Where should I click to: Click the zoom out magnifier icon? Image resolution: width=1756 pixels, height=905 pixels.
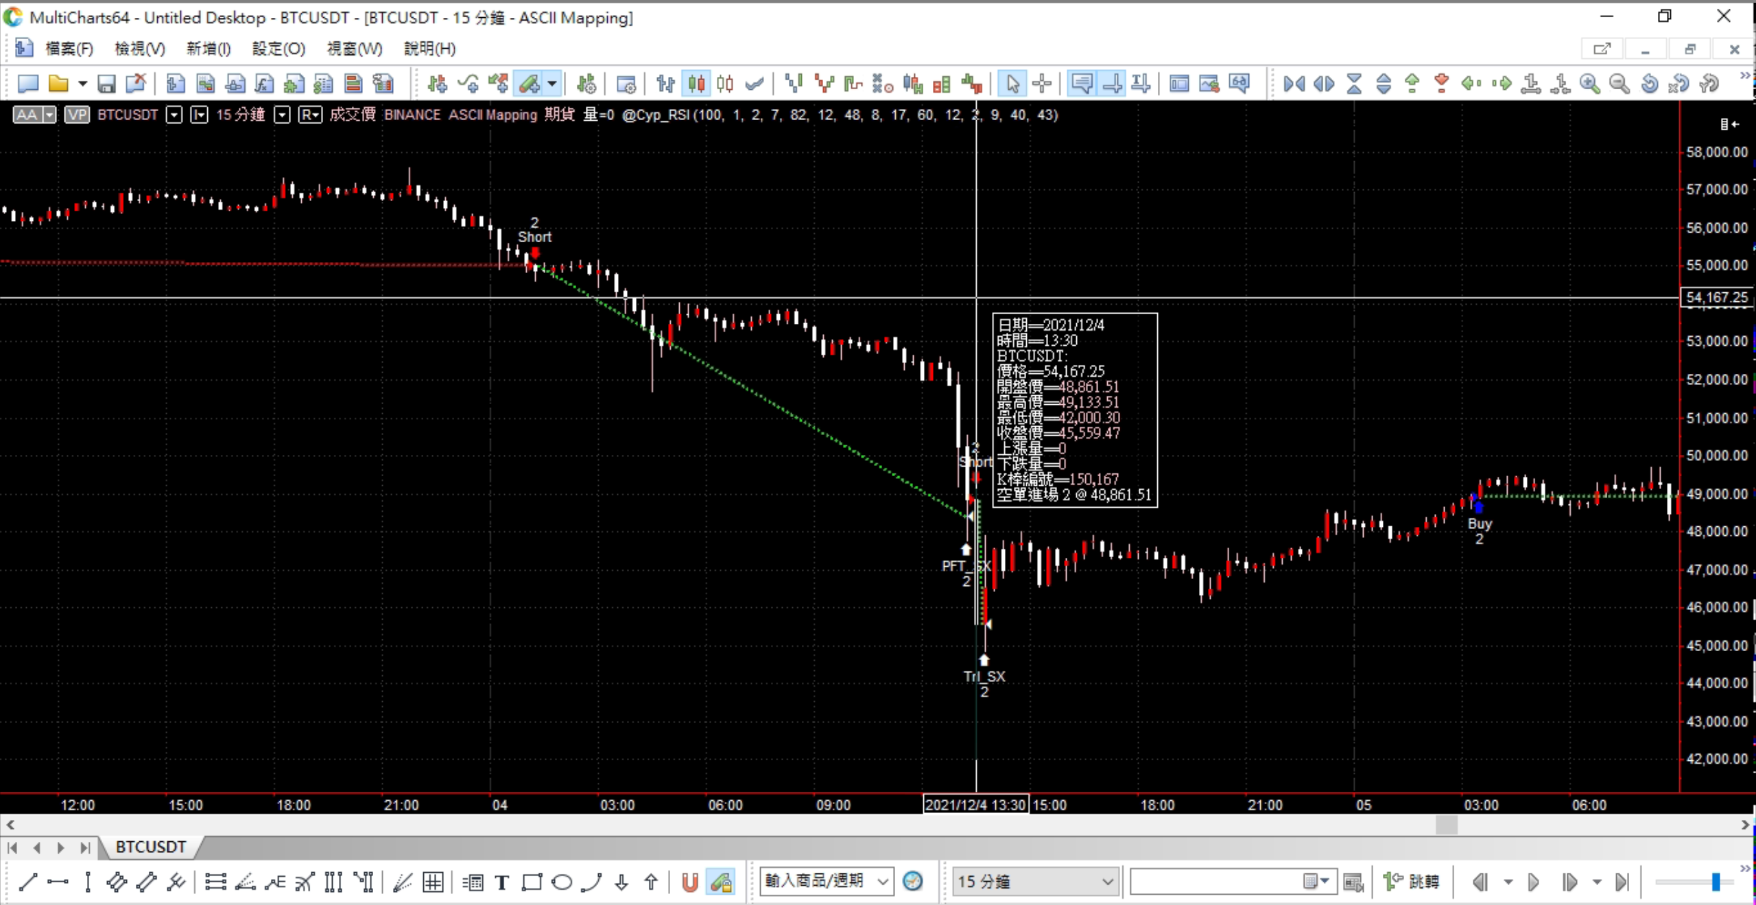(1619, 84)
